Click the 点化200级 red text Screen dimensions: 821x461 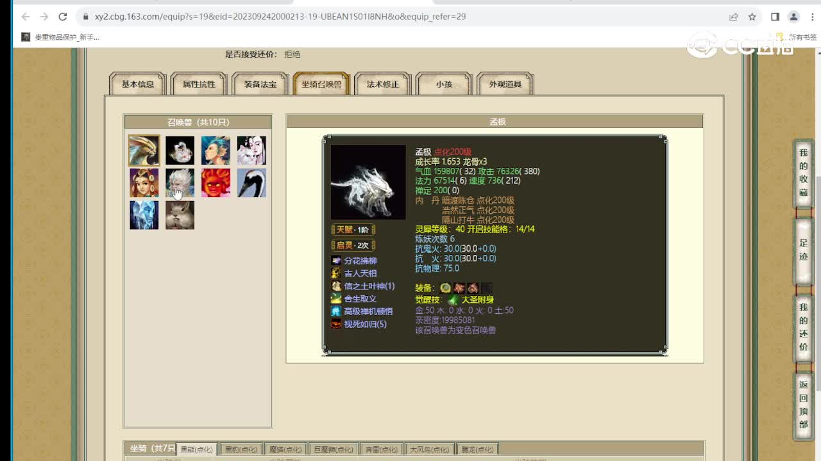[453, 152]
